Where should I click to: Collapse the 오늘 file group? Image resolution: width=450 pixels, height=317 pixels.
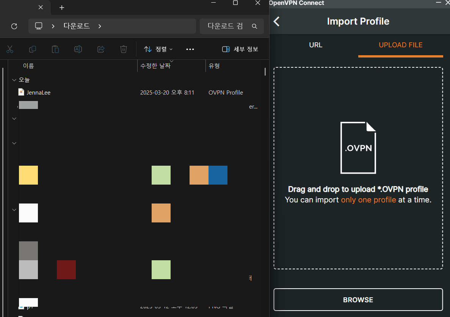(14, 80)
